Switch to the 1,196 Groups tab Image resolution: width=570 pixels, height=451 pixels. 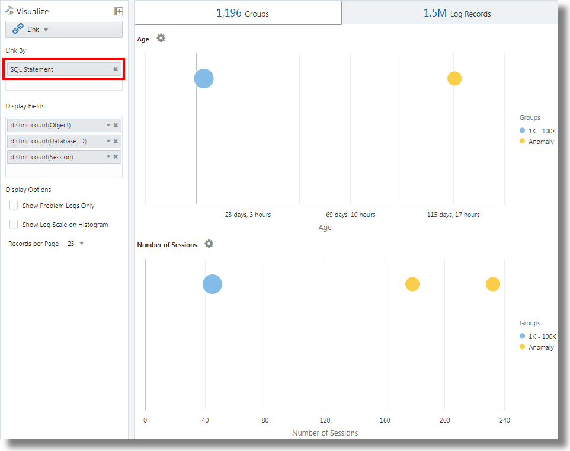(238, 13)
